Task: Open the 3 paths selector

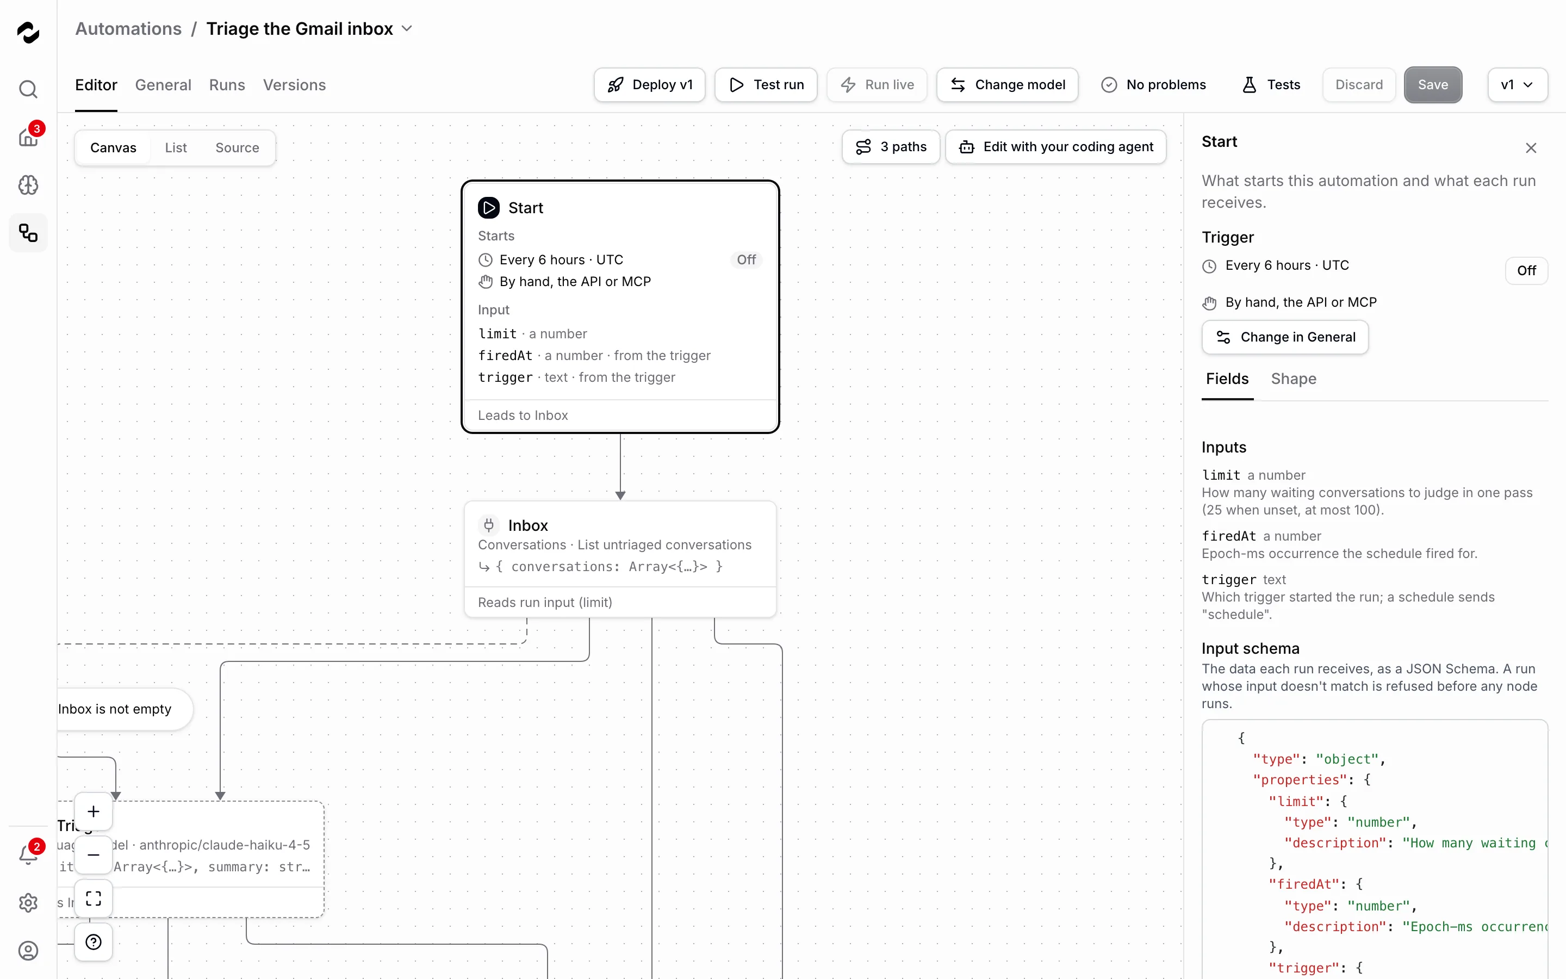Action: coord(891,147)
